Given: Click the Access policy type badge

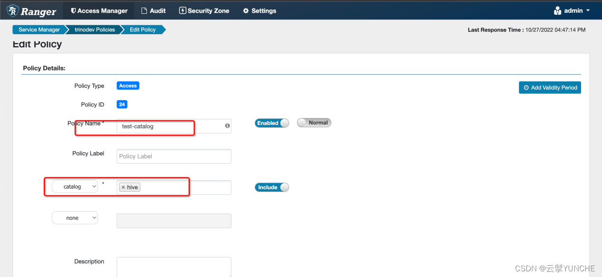Looking at the screenshot, I should 128,86.
